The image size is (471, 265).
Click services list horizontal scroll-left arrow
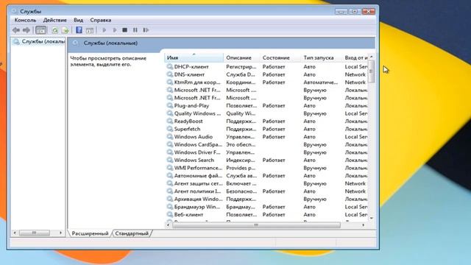[168, 225]
